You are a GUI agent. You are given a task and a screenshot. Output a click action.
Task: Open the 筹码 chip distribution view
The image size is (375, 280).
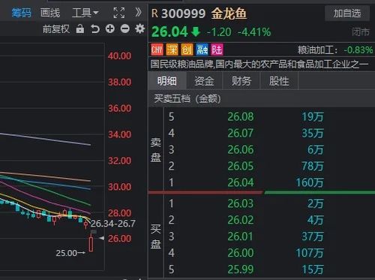pyautogui.click(x=22, y=13)
